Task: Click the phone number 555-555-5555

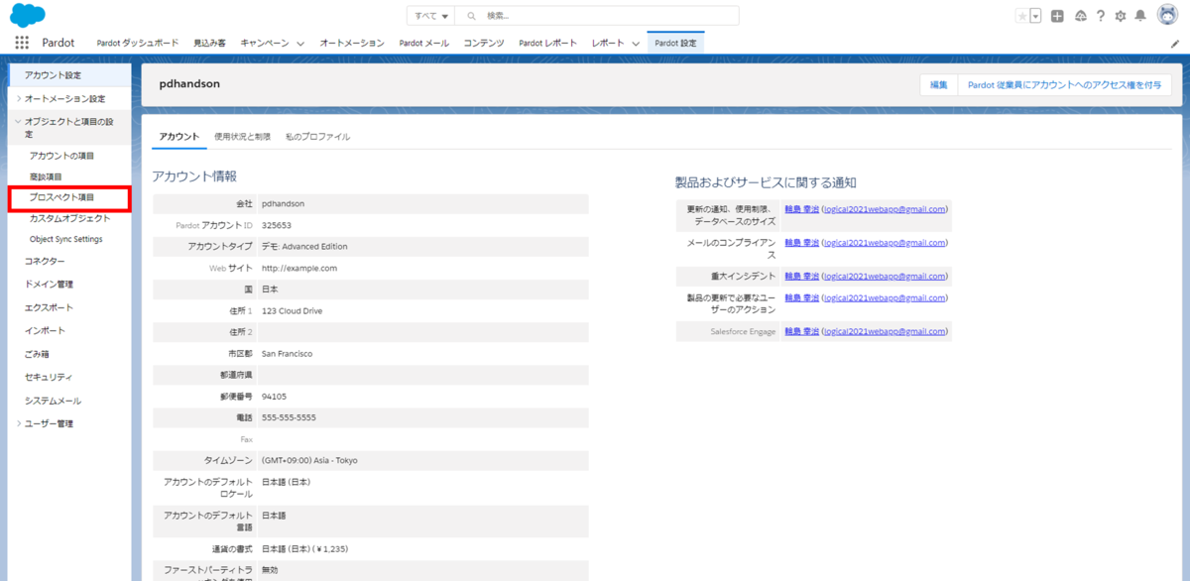Action: [x=289, y=417]
